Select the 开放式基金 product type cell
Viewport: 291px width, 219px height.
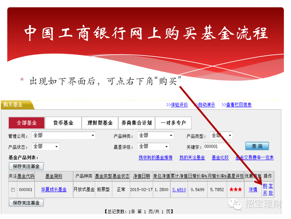(x=84, y=190)
